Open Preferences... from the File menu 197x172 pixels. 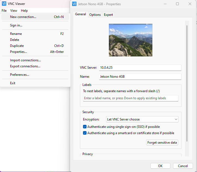click(x=35, y=75)
